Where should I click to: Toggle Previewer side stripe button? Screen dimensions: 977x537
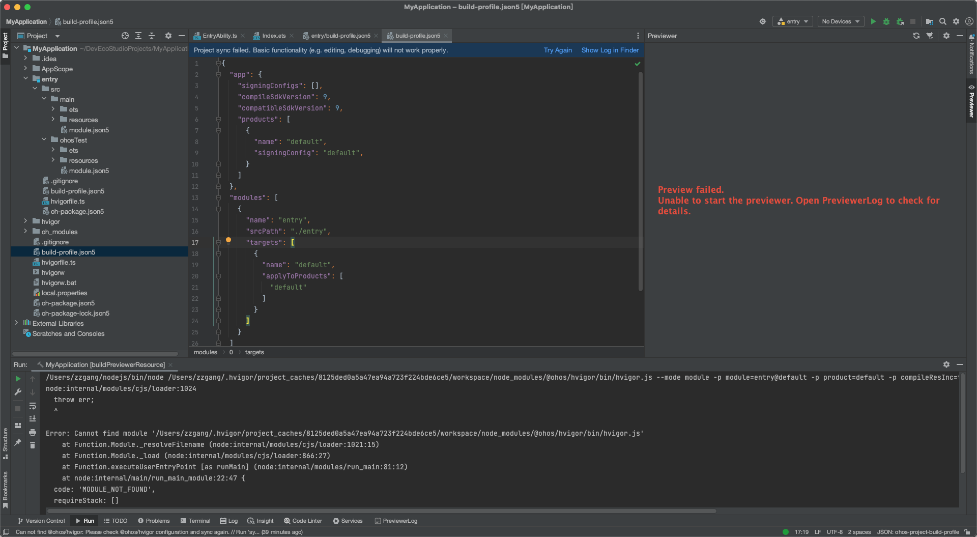coord(971,101)
